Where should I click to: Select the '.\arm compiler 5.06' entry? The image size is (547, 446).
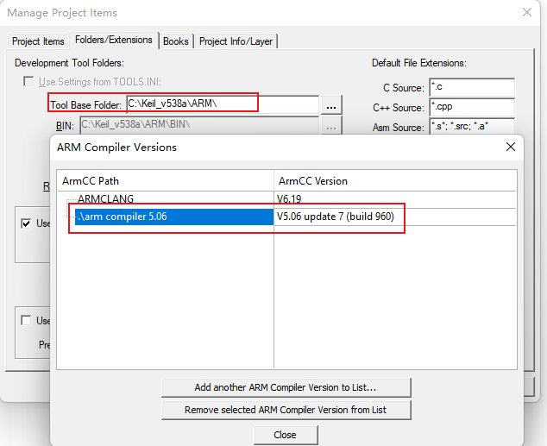pos(121,217)
